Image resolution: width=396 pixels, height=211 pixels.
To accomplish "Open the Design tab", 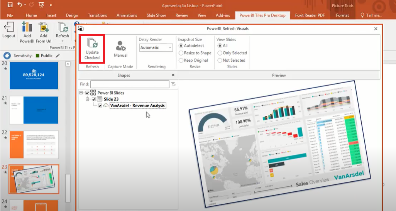I will (x=72, y=15).
